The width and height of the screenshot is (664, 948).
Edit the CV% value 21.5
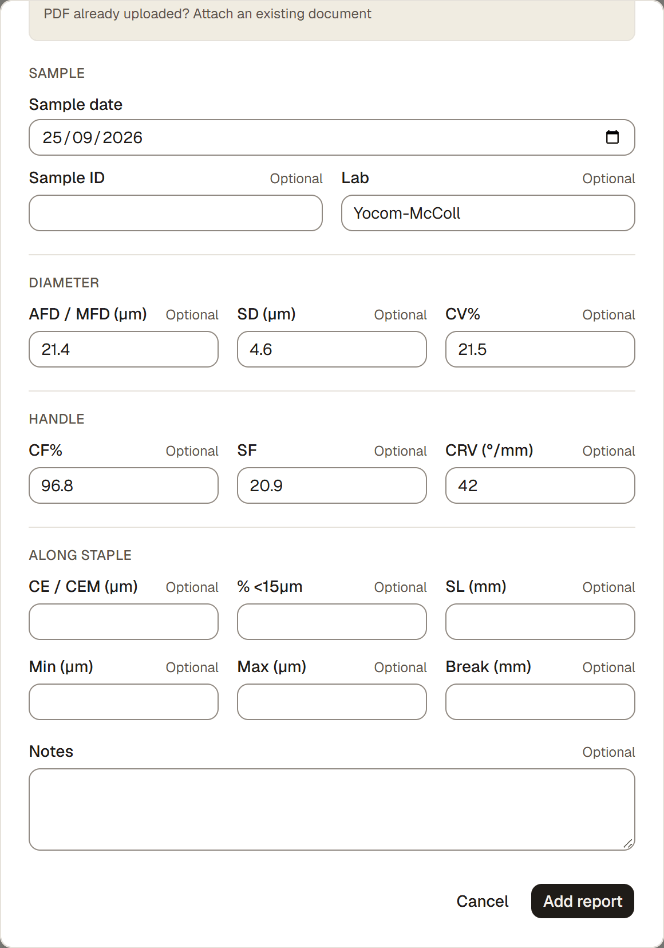pos(540,349)
